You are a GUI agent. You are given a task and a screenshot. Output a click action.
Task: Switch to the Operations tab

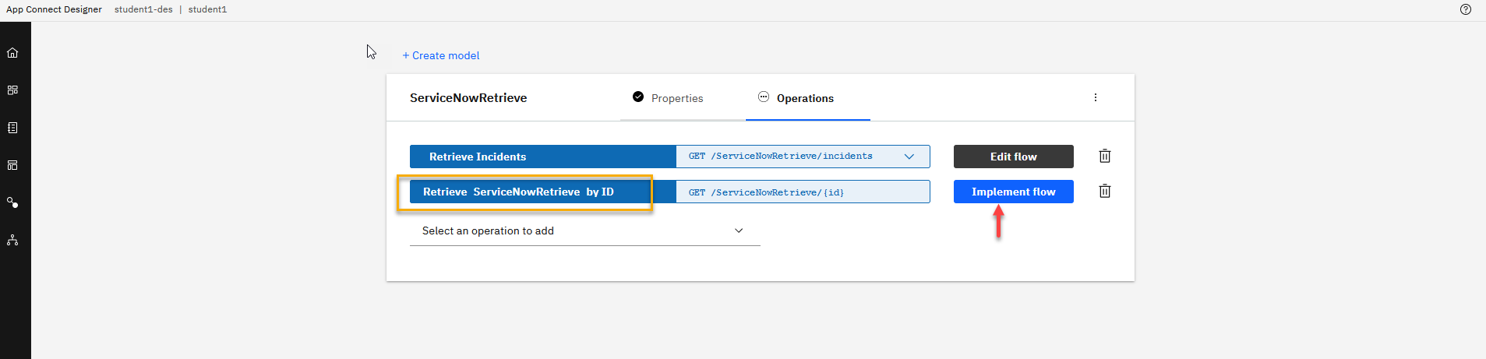[x=804, y=98]
